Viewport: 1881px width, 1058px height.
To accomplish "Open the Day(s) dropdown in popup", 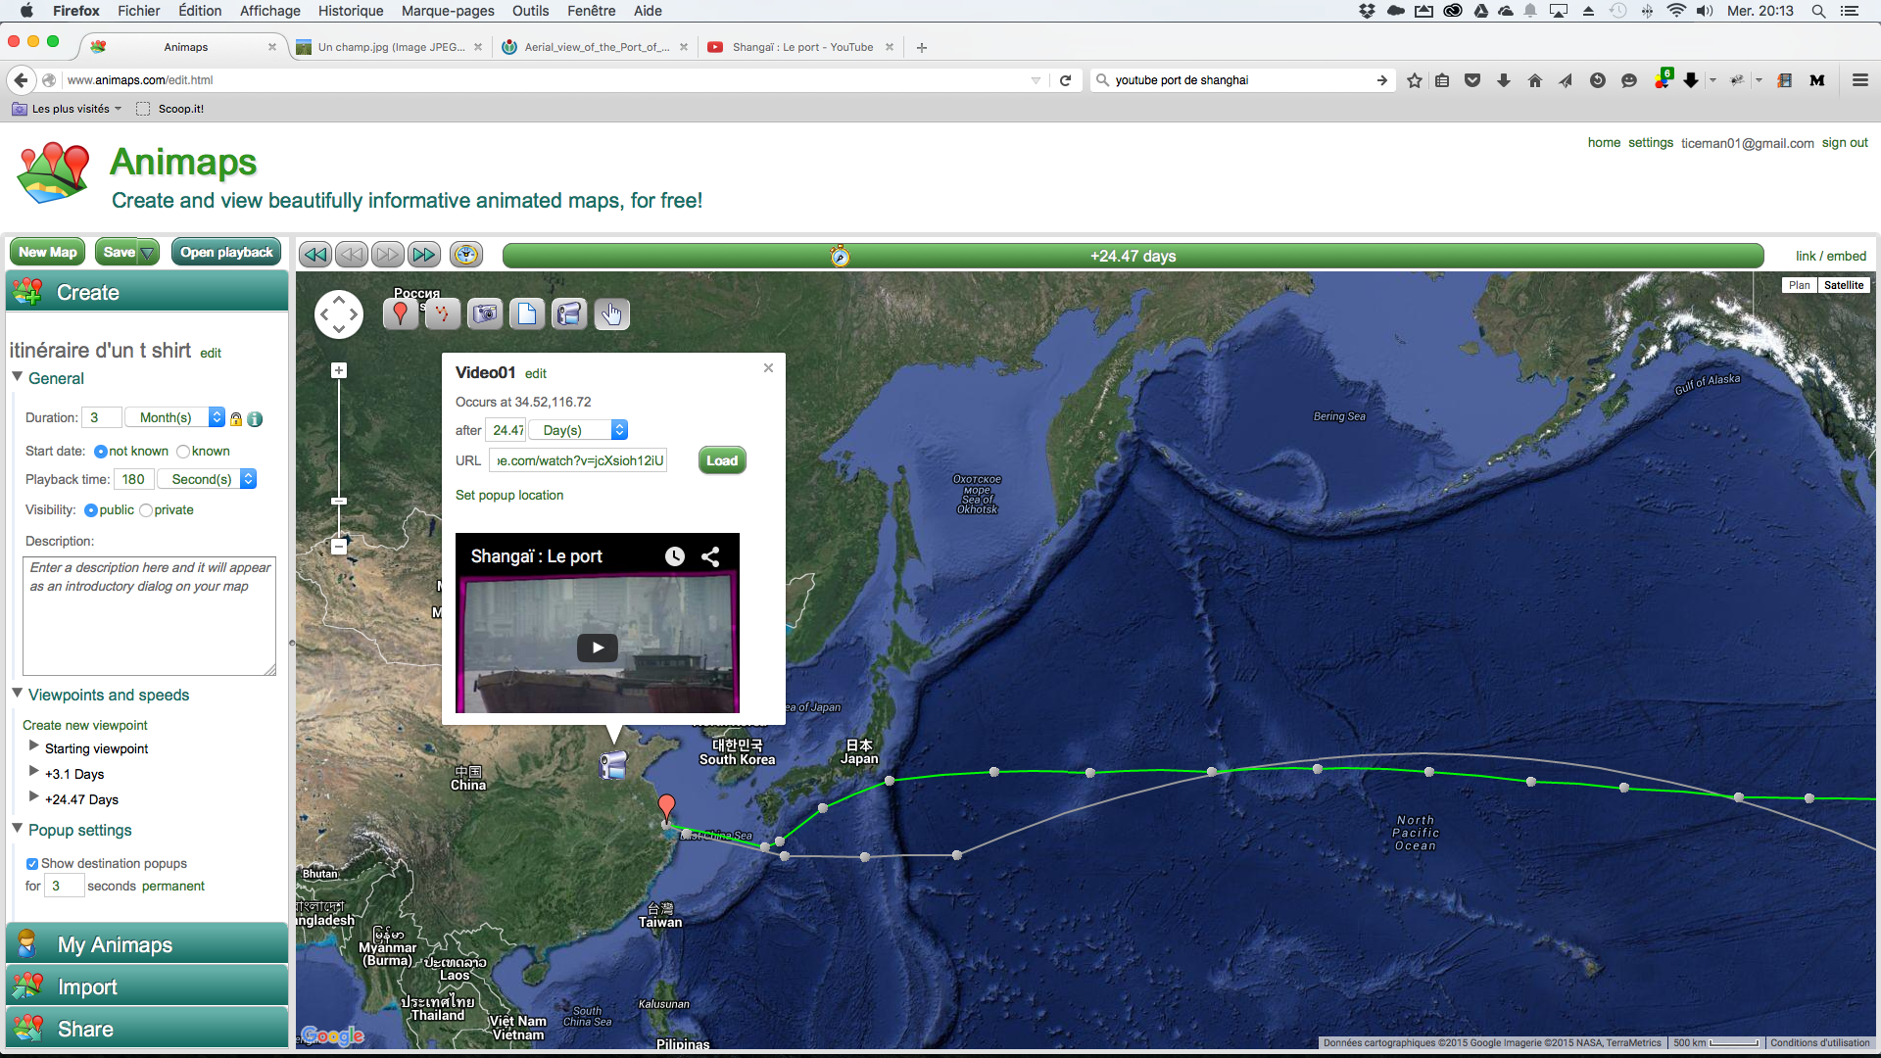I will (579, 430).
